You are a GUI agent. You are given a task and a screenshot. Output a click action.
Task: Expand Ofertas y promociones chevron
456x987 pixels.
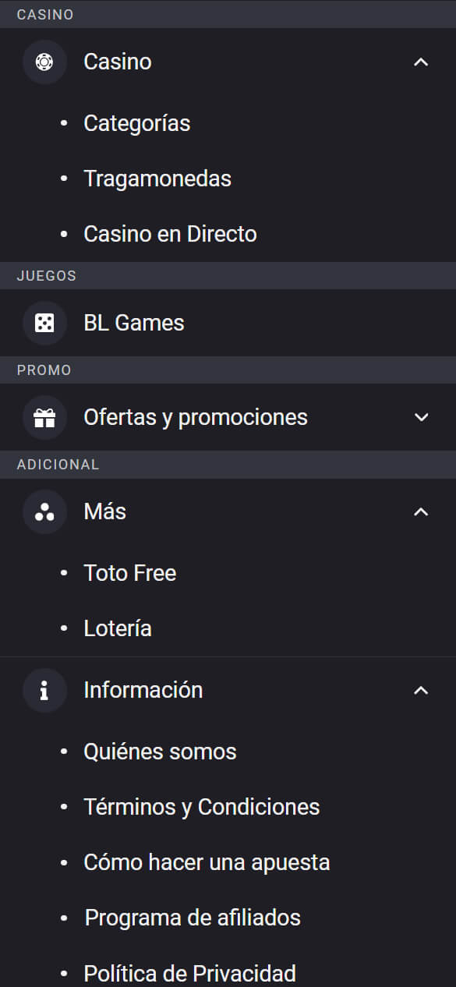421,417
